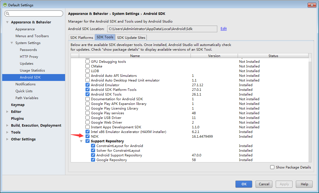Open HTTP Proxy settings page

29,57
